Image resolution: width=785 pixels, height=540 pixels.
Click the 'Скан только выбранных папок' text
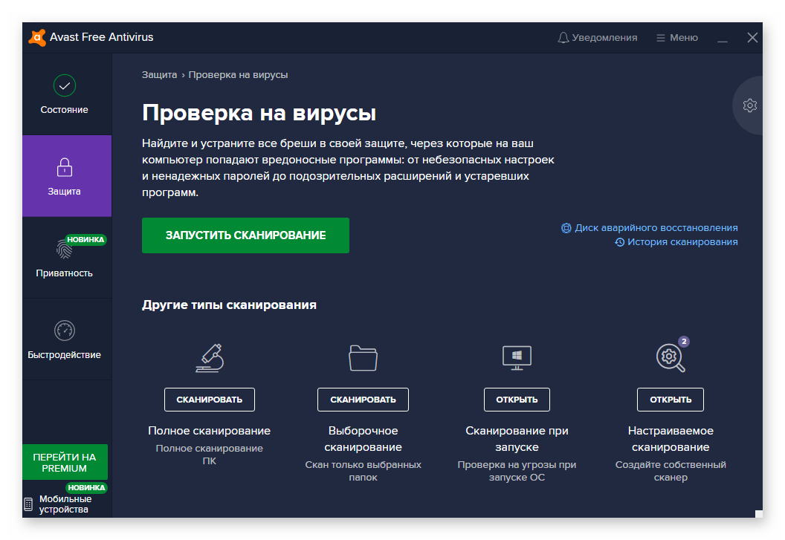(x=363, y=471)
